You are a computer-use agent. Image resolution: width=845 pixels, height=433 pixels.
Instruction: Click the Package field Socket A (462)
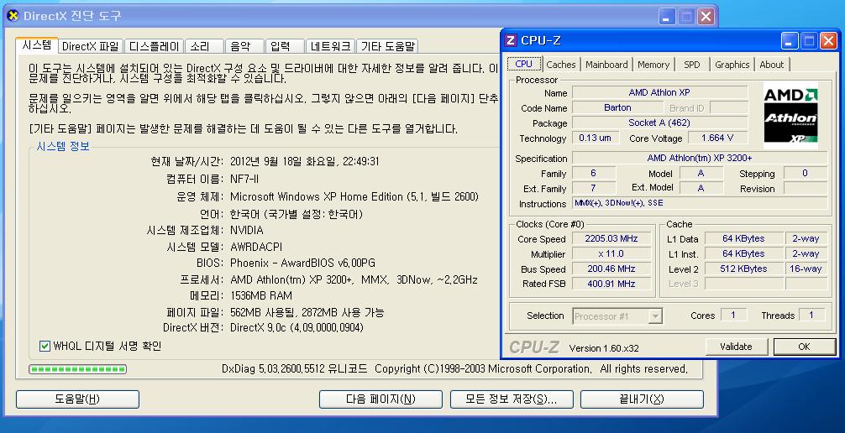pos(659,123)
